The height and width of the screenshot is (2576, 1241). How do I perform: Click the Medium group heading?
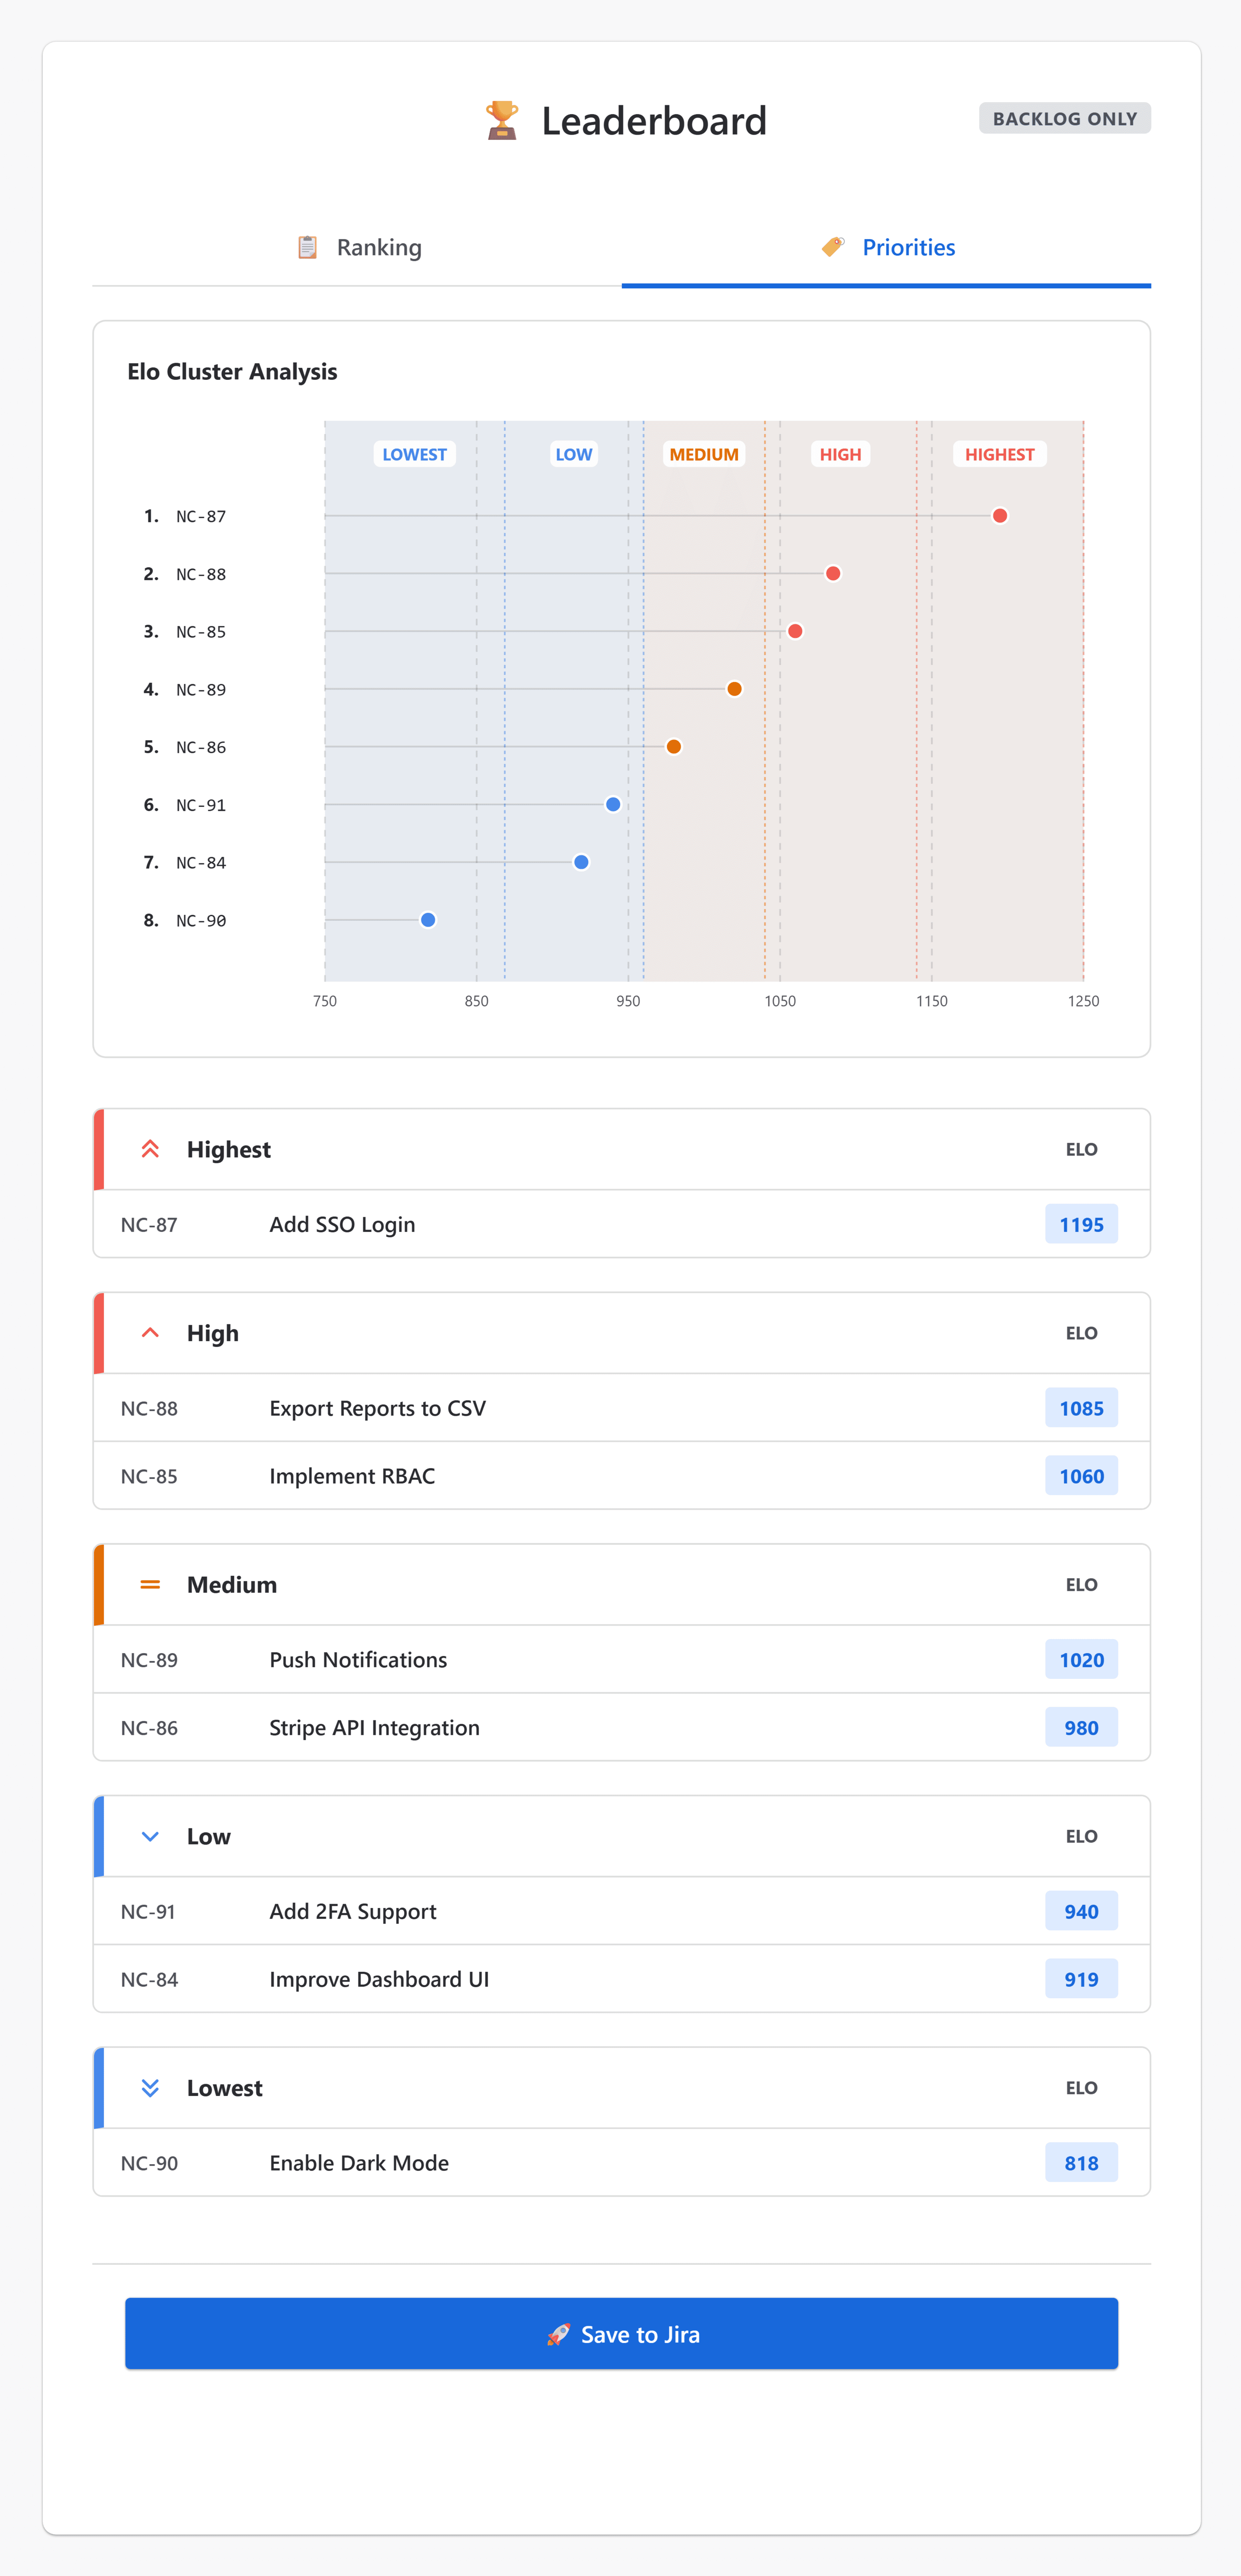click(x=232, y=1585)
